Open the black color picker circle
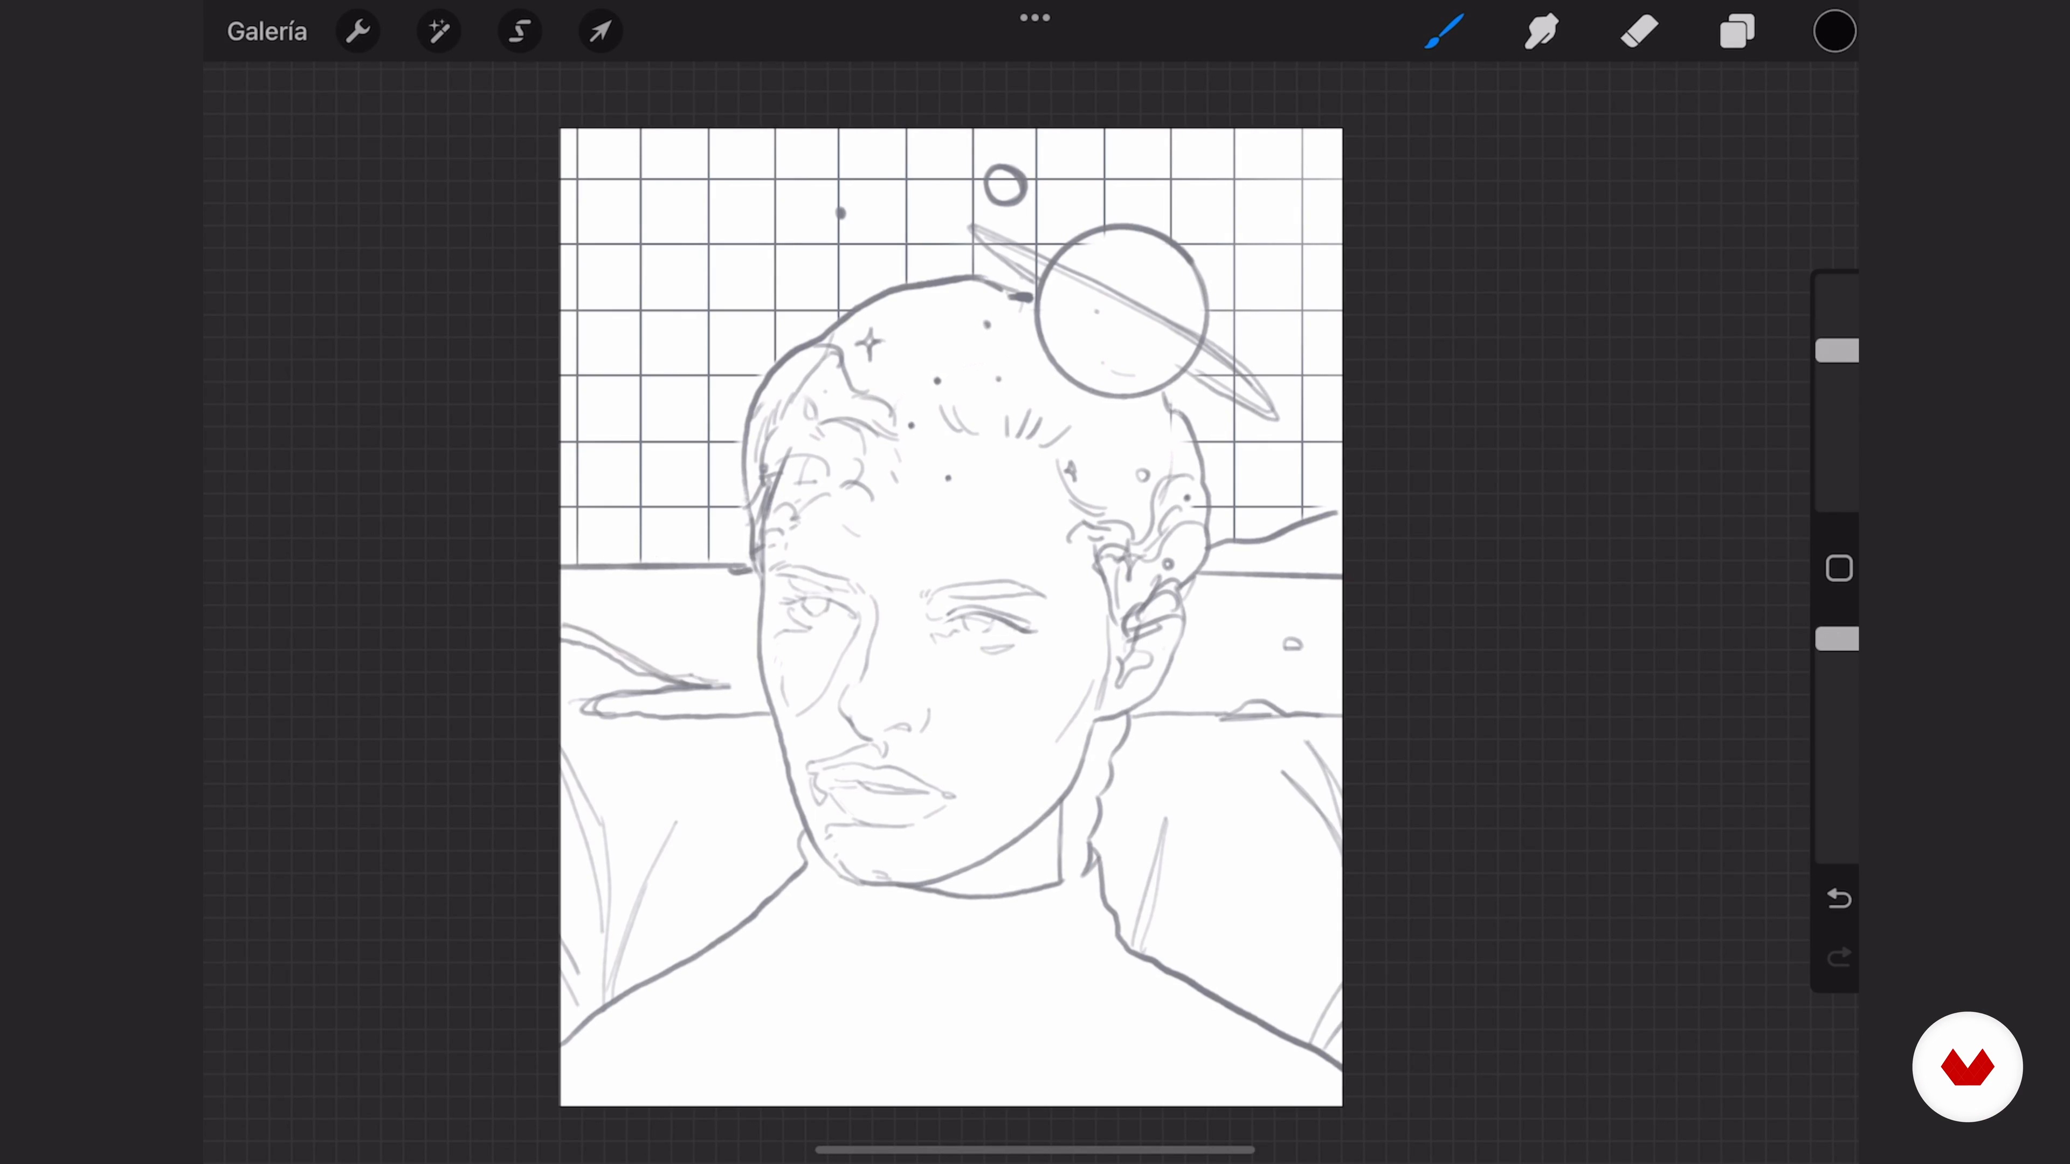The image size is (2070, 1164). coord(1834,31)
